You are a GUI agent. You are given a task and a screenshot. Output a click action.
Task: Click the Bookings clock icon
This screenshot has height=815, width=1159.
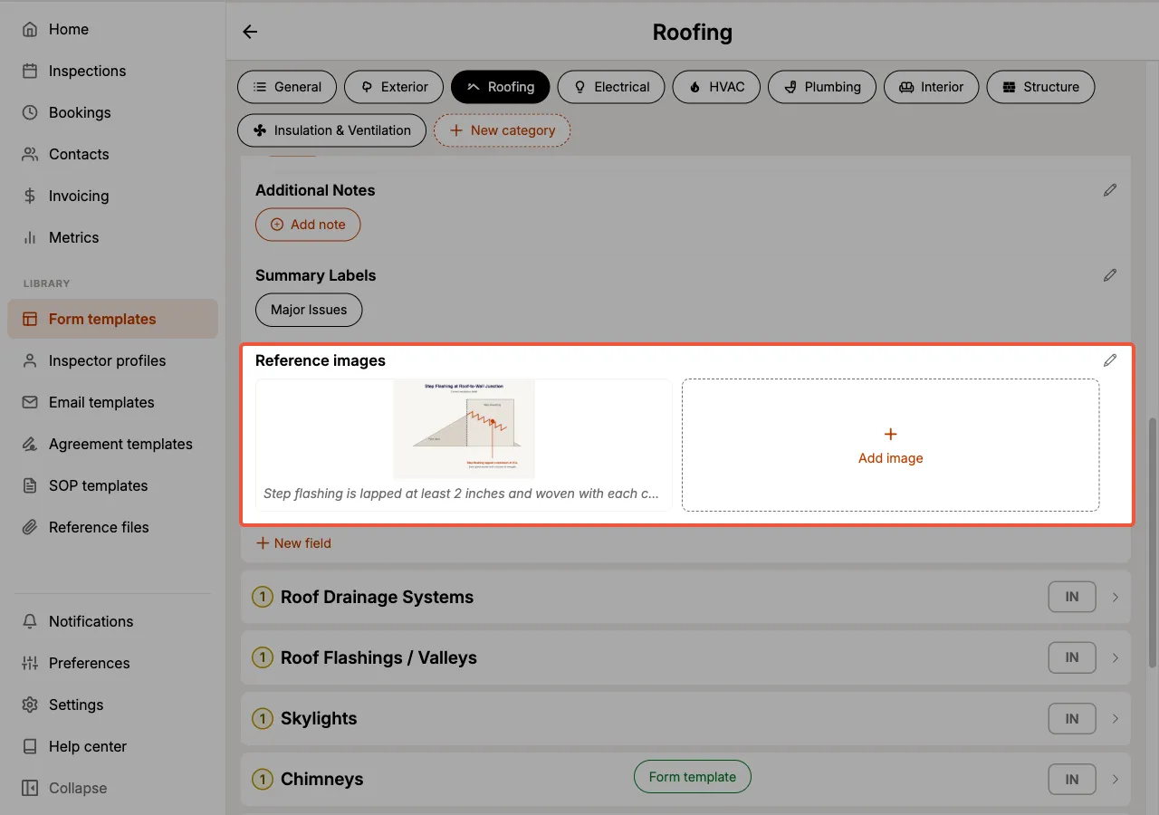[30, 112]
